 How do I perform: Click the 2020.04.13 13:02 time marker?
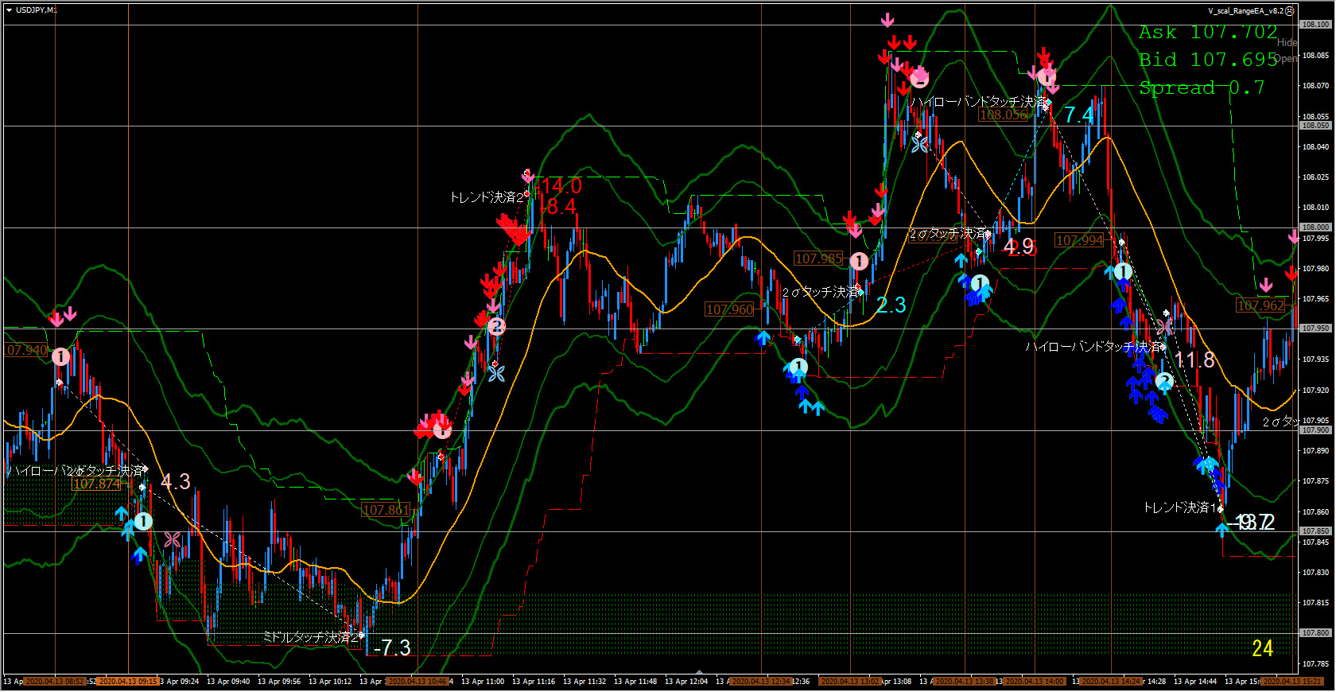point(850,682)
